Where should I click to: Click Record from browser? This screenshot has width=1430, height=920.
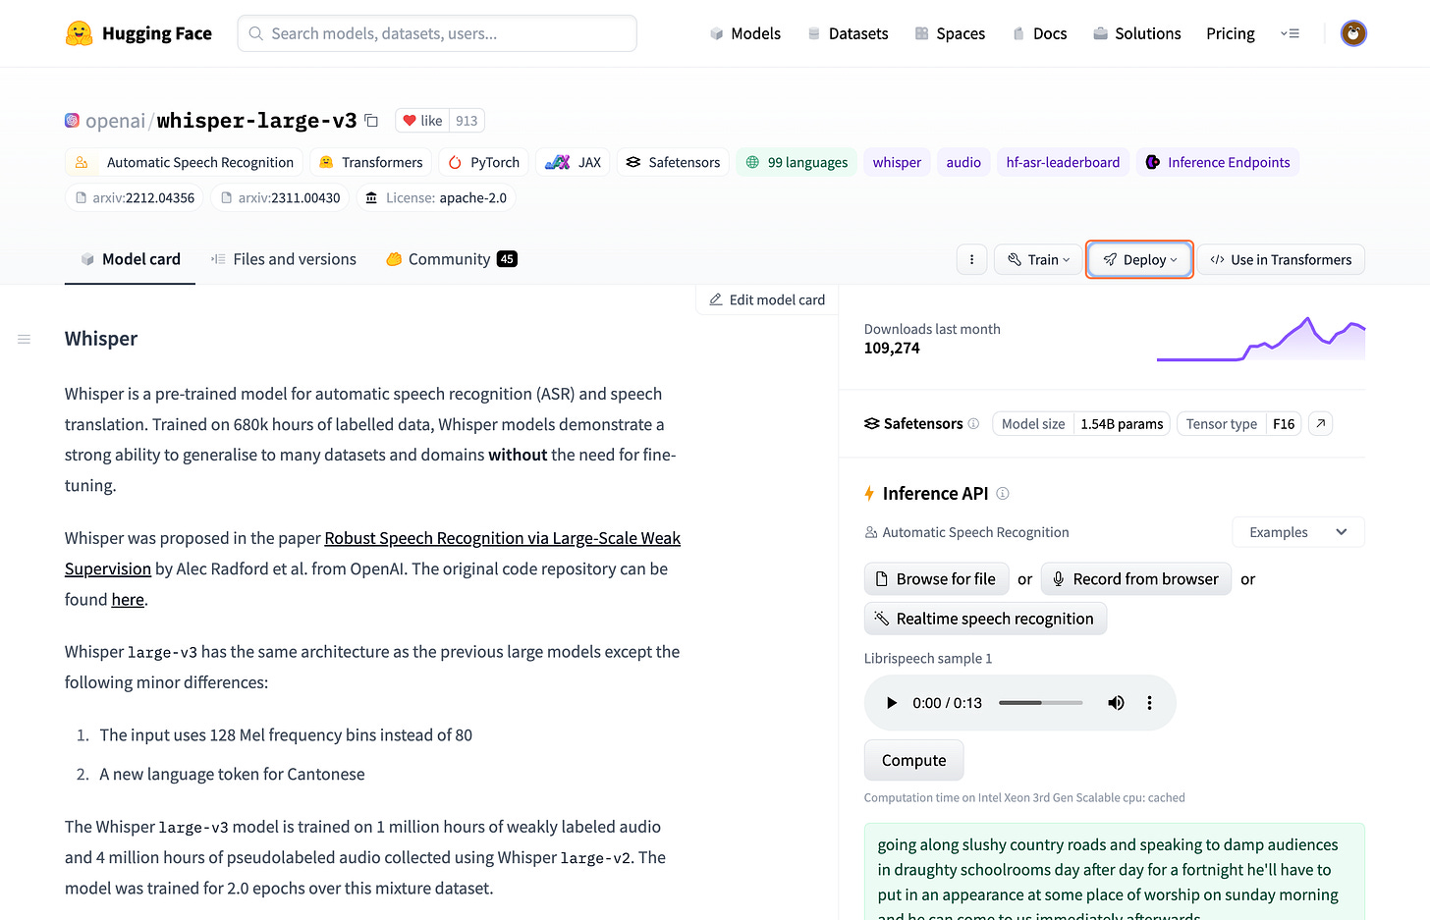coord(1135,579)
